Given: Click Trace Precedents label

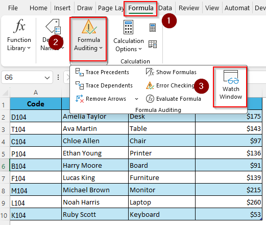Looking at the screenshot, I should click(107, 72).
